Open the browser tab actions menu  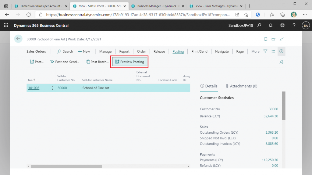pos(6,6)
